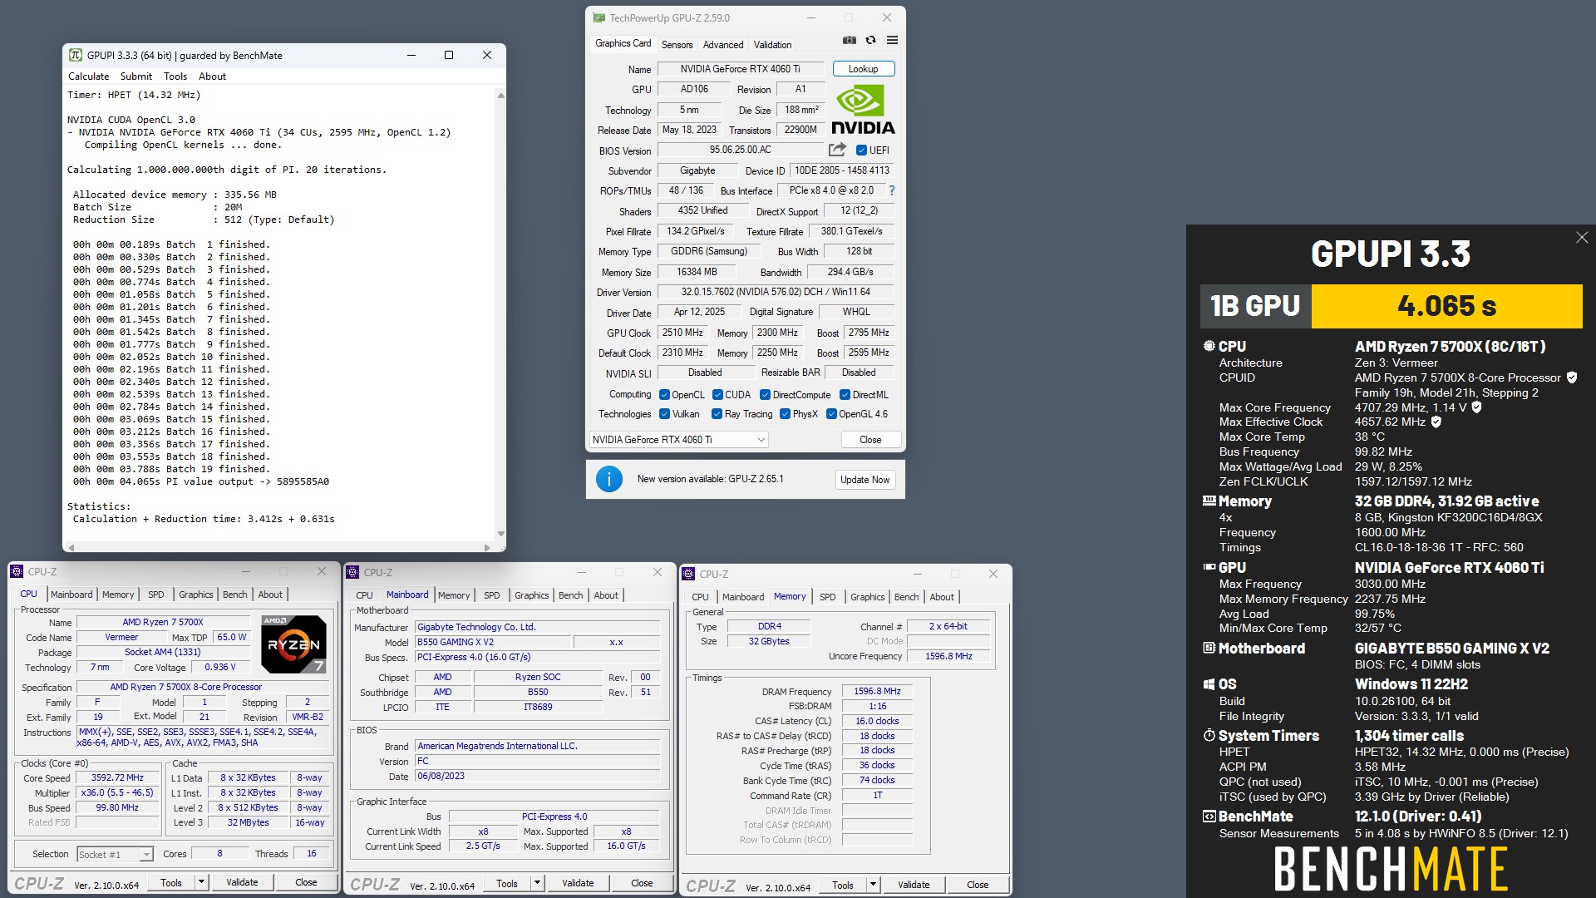The height and width of the screenshot is (898, 1596).
Task: Click the GPUPI vertical scrollbar down arrow
Action: click(x=500, y=534)
